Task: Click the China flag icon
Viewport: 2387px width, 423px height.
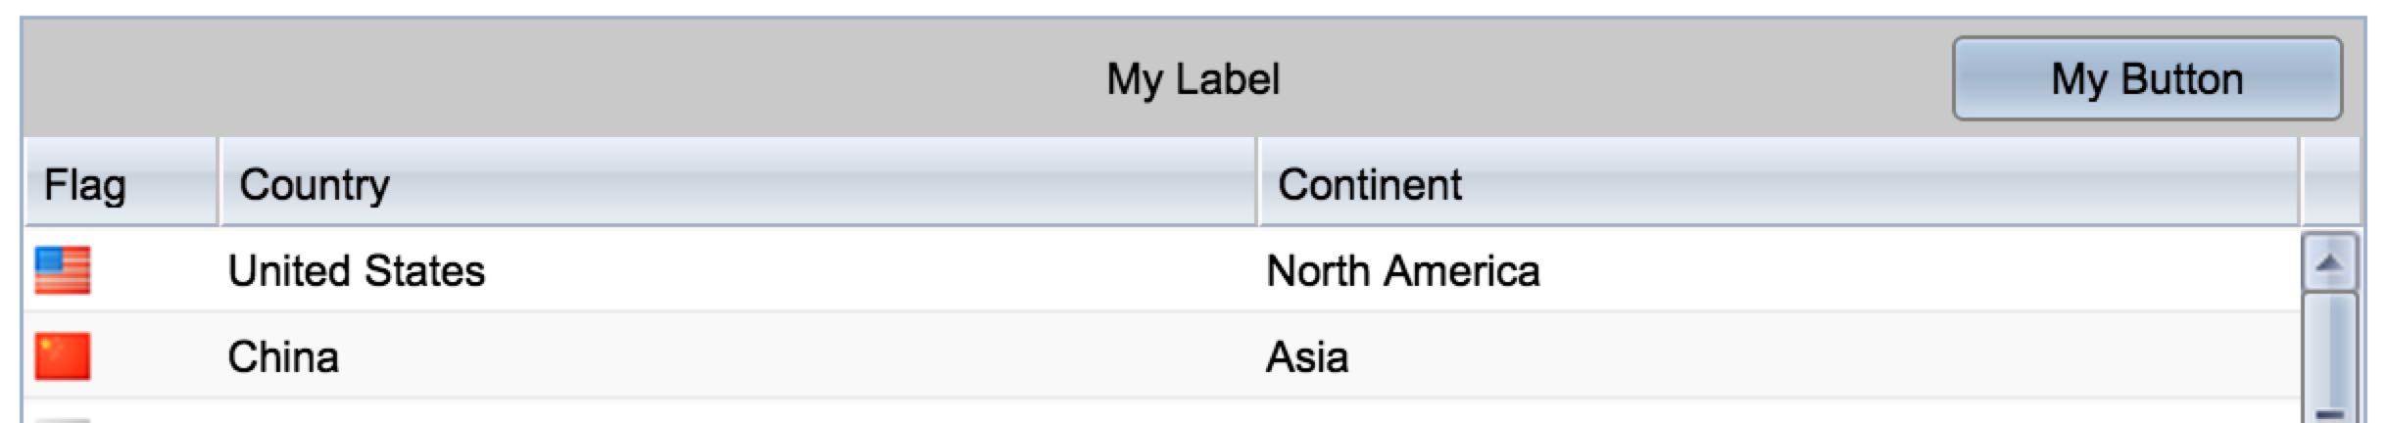Action: 63,356
